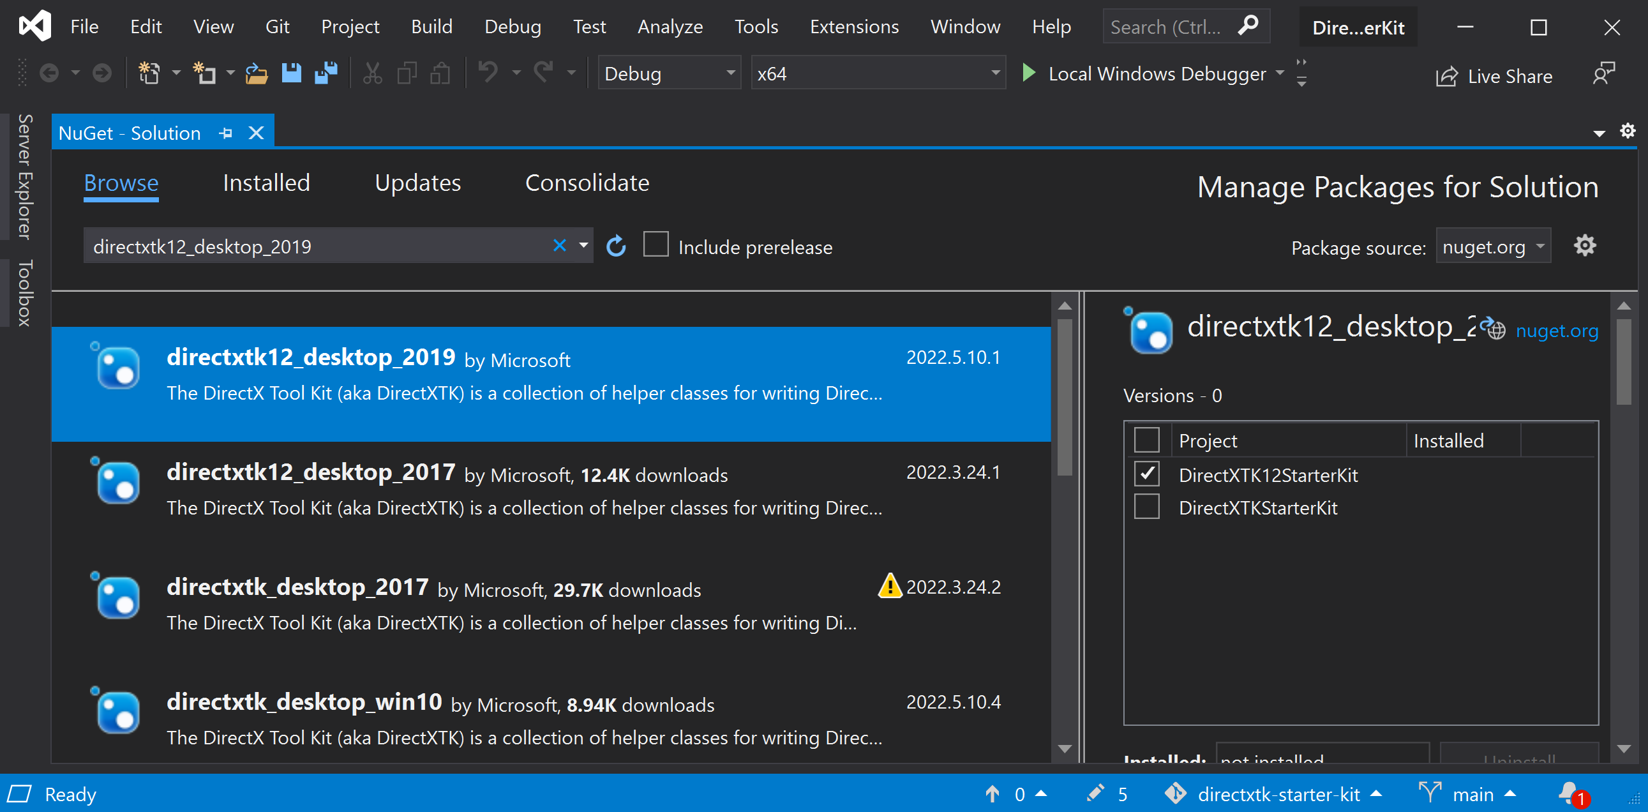Open the Toolbox side tab
This screenshot has width=1648, height=812.
tap(25, 293)
